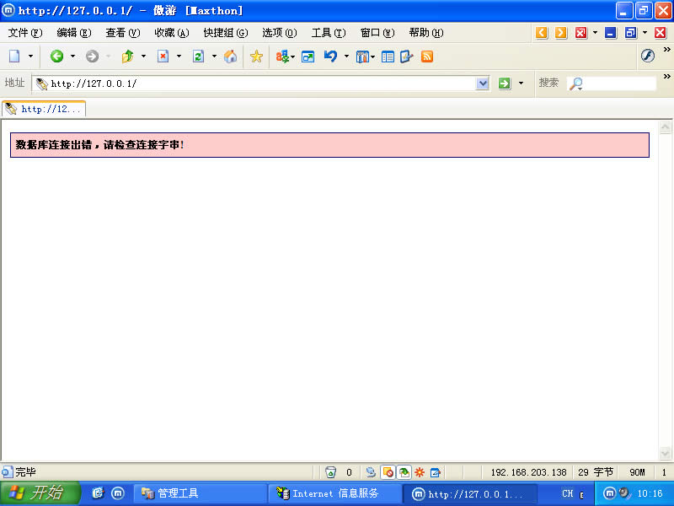Image resolution: width=674 pixels, height=506 pixels.
Task: Click the 192.168.203.138 status text
Action: coord(529,472)
